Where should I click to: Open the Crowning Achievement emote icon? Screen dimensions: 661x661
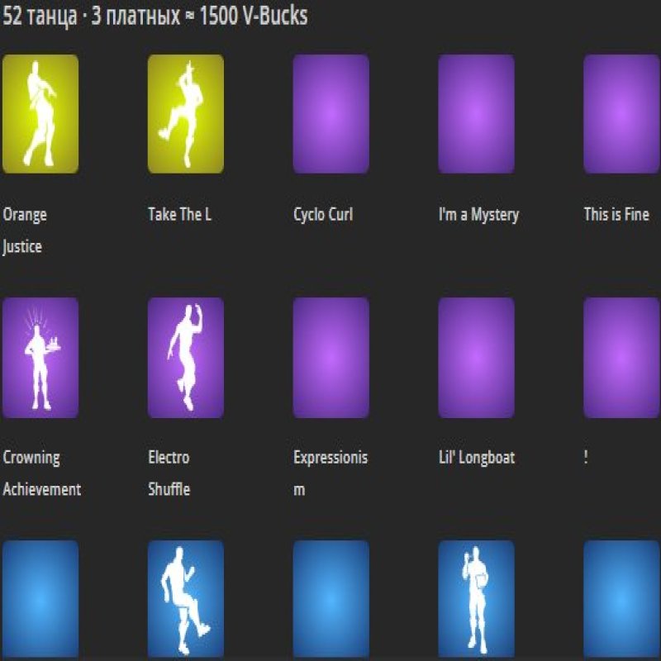click(40, 357)
